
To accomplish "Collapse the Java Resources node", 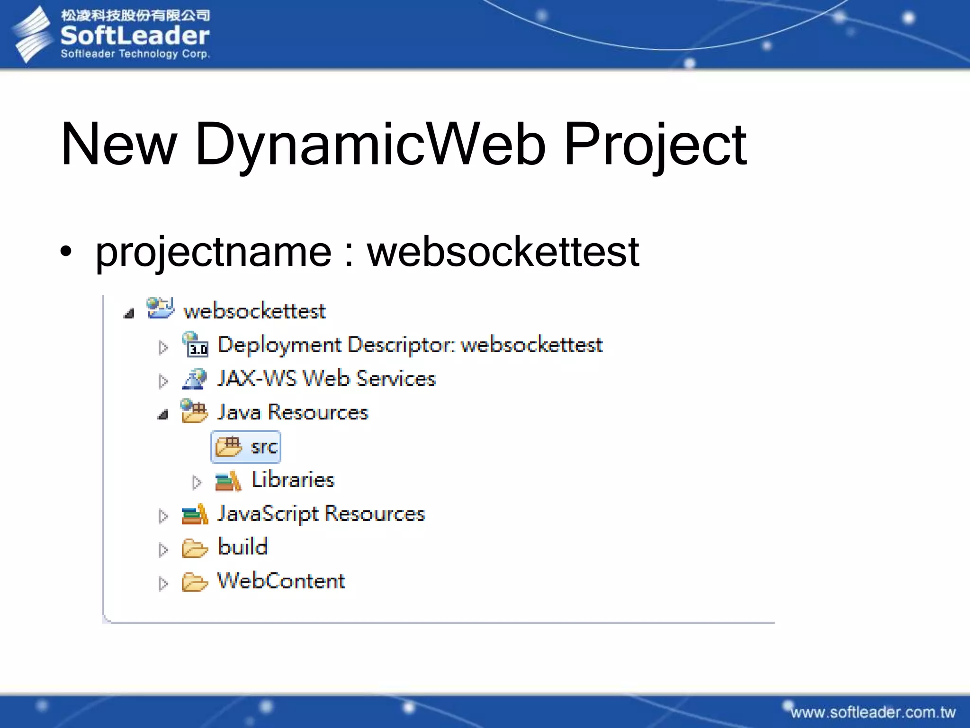I will [163, 415].
